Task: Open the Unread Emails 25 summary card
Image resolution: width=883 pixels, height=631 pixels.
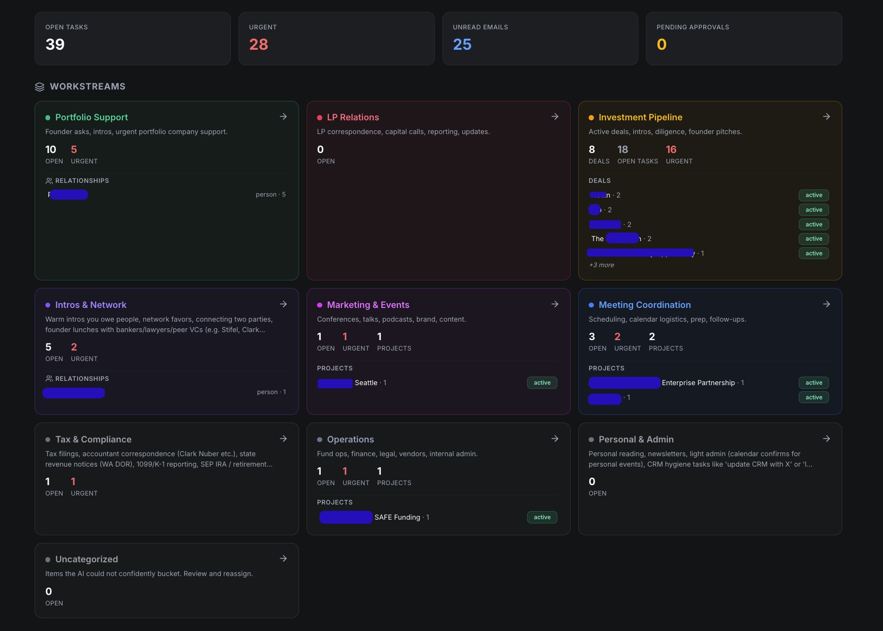Action: [x=540, y=39]
